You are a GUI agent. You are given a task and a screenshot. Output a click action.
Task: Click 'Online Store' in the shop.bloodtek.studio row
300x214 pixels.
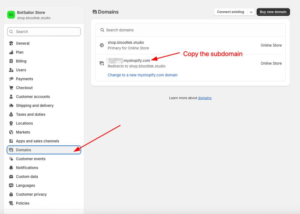click(x=271, y=45)
